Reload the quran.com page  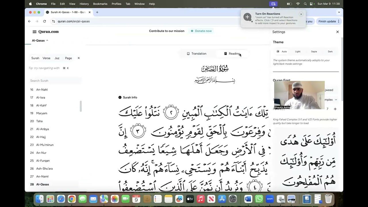click(45, 21)
